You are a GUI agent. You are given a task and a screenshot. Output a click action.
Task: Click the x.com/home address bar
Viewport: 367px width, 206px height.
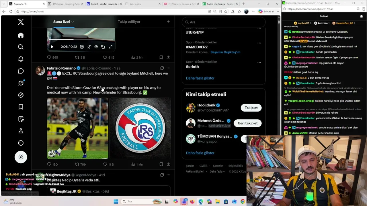(110, 11)
